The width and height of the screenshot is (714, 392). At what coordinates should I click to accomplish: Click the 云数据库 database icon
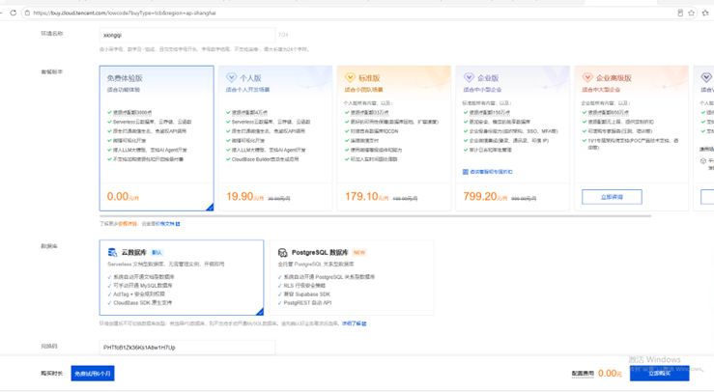coord(112,252)
